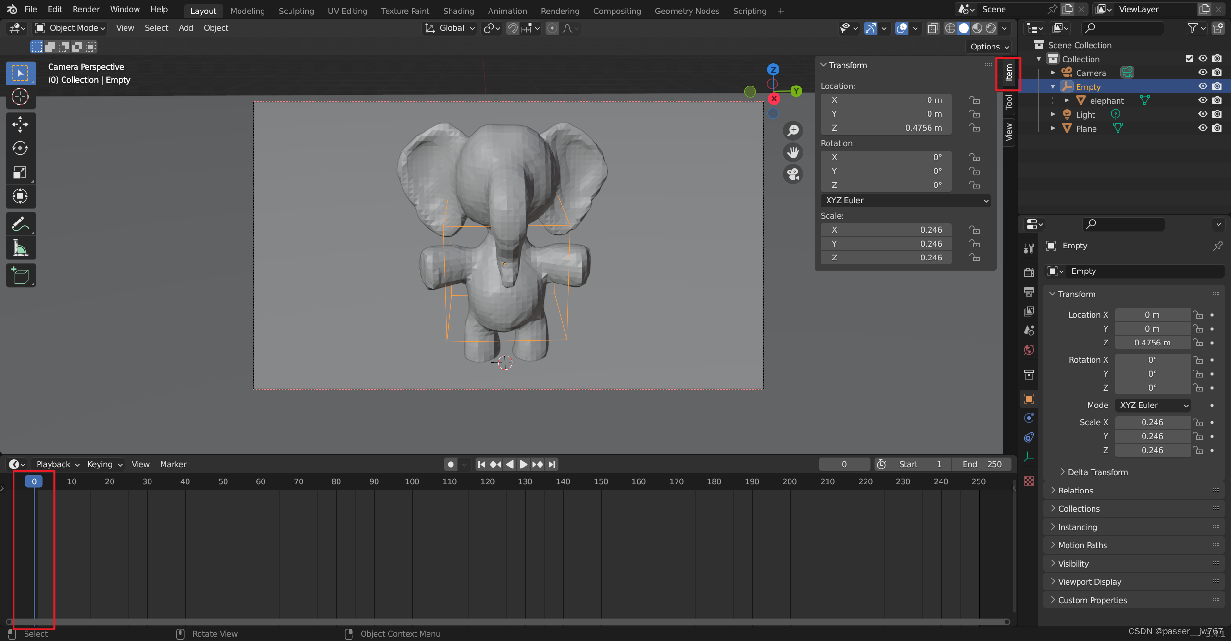Screen dimensions: 1231x641
Task: Select the Move tool in toolbar
Action: pos(20,124)
